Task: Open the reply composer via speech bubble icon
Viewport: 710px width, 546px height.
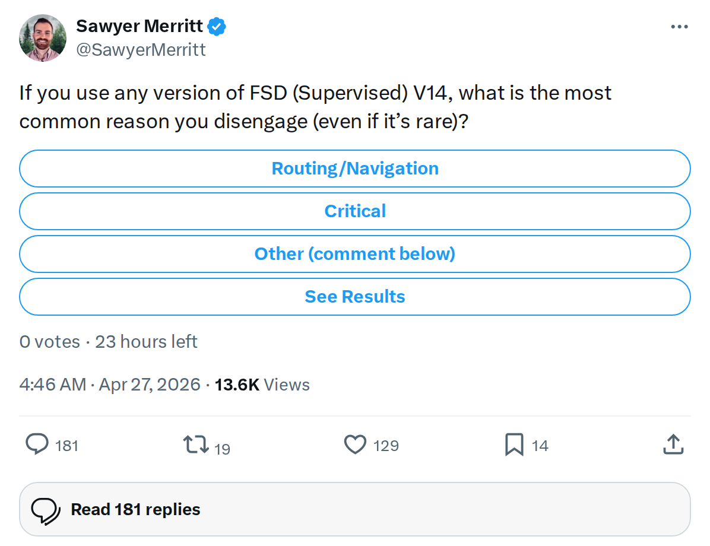Action: click(37, 444)
